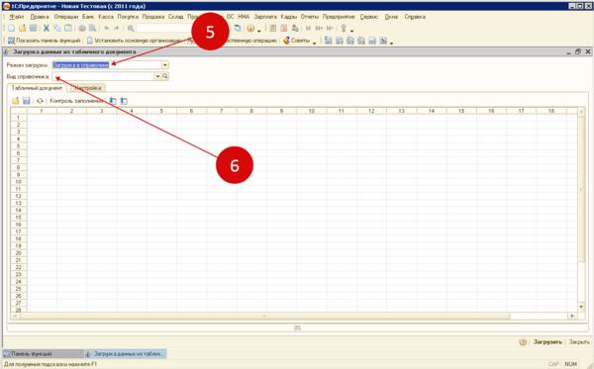This screenshot has width=594, height=369.
Task: Open the Касса menu
Action: click(106, 17)
